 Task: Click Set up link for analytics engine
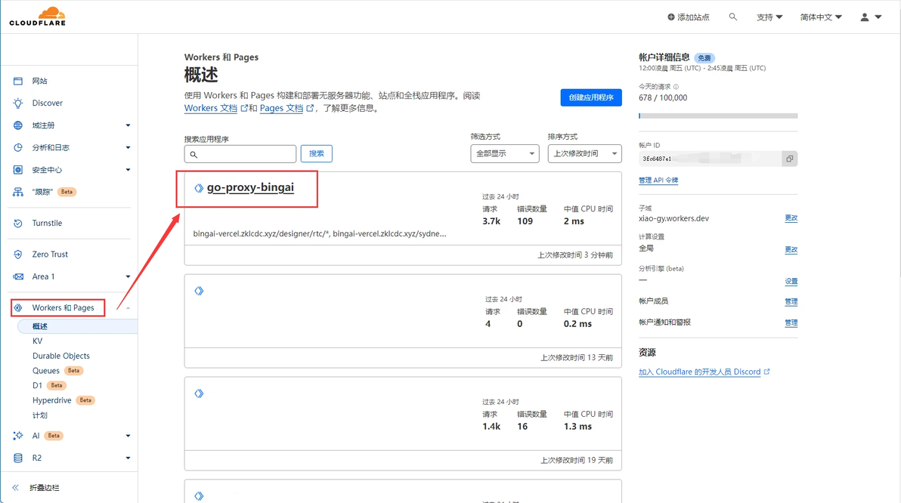[791, 282]
